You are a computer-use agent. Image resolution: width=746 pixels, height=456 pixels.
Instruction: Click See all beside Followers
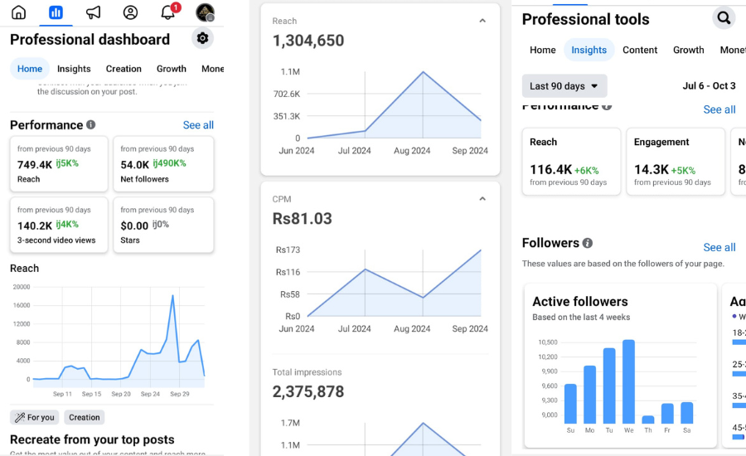point(719,248)
